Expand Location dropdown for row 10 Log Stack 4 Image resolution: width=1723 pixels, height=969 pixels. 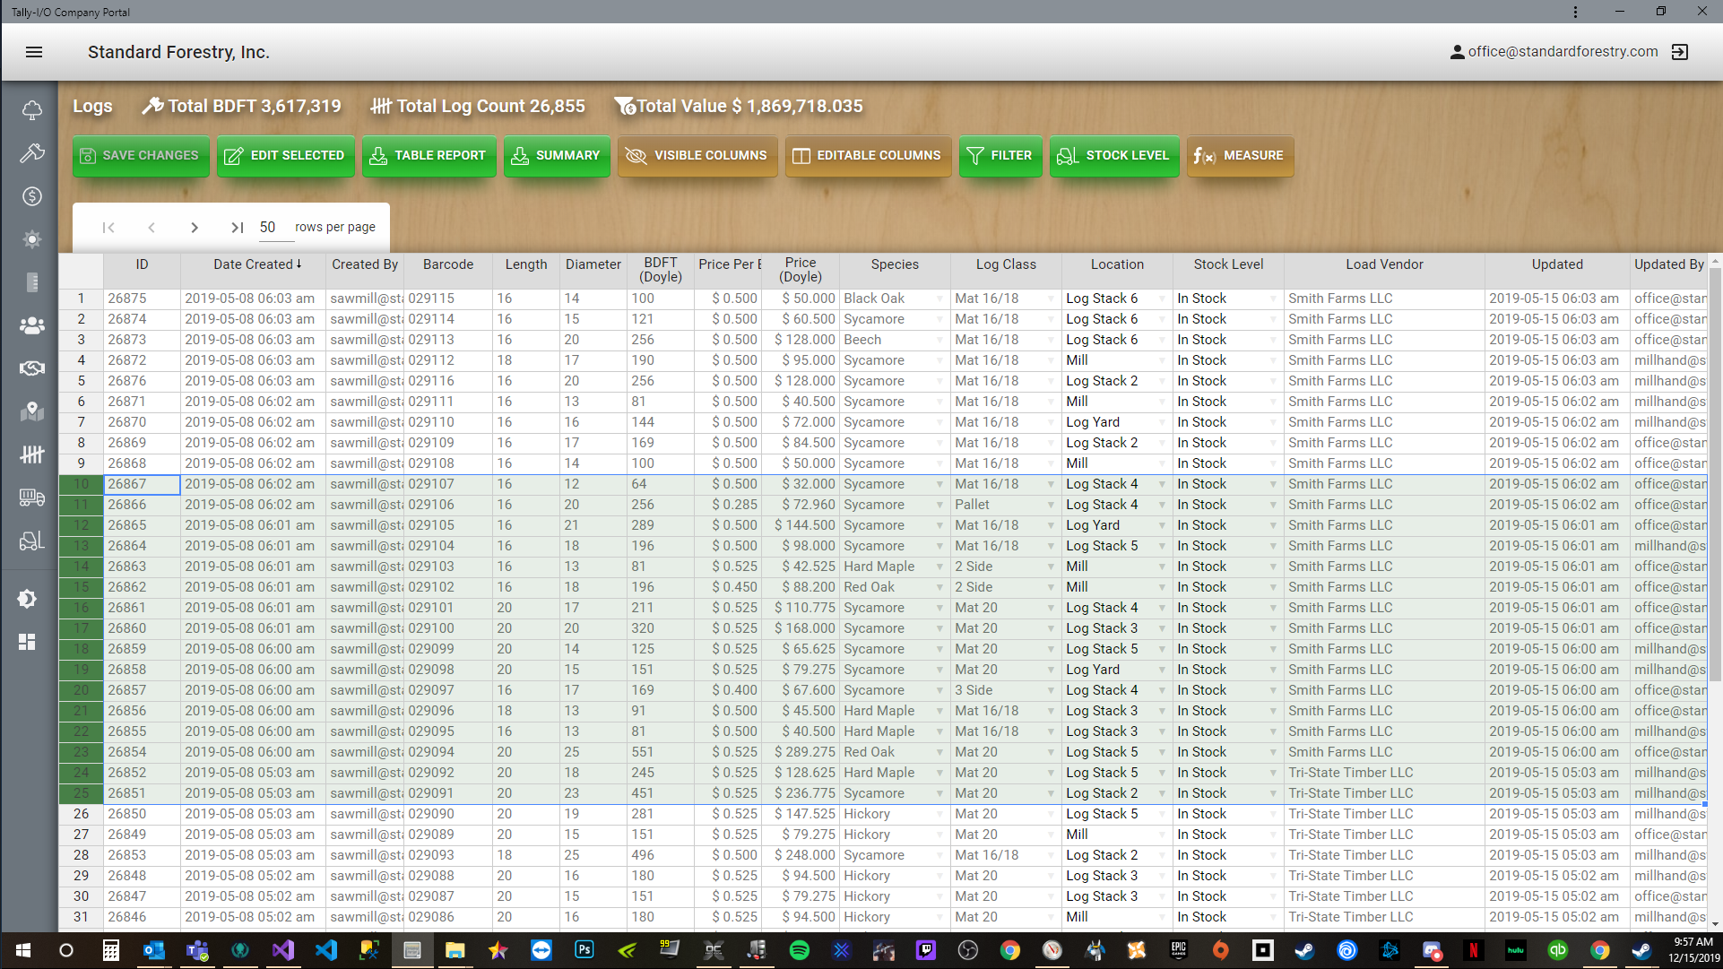pyautogui.click(x=1162, y=484)
